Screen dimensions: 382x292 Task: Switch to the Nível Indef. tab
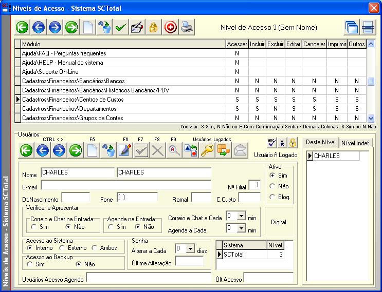(x=356, y=143)
